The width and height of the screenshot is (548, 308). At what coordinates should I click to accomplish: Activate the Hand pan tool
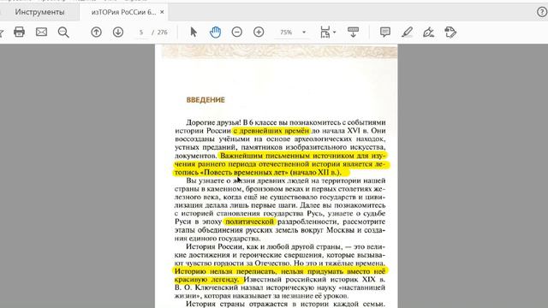tap(215, 33)
